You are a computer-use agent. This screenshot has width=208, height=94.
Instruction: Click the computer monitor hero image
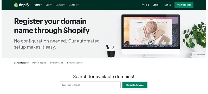151,36
